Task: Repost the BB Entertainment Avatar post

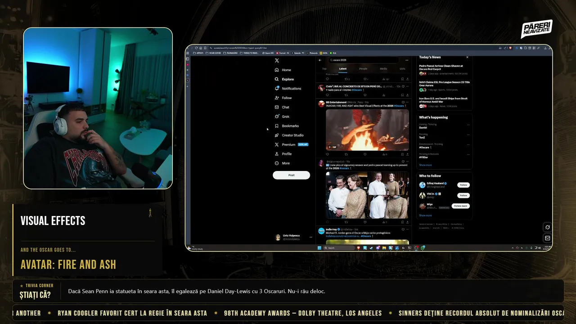Action: 346,154
